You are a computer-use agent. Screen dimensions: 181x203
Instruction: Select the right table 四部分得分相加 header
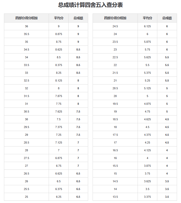pos(115,18)
